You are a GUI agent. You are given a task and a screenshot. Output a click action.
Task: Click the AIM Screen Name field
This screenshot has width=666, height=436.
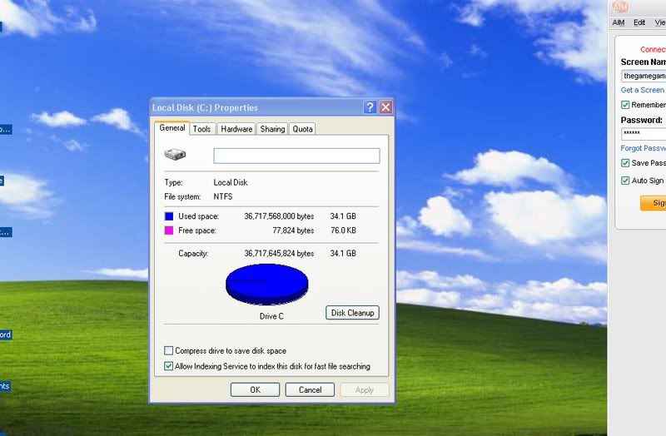644,76
